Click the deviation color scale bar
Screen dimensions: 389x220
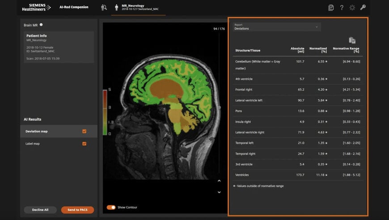point(105,112)
